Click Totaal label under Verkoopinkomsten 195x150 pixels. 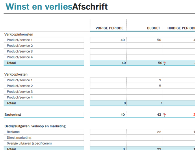pos(11,63)
